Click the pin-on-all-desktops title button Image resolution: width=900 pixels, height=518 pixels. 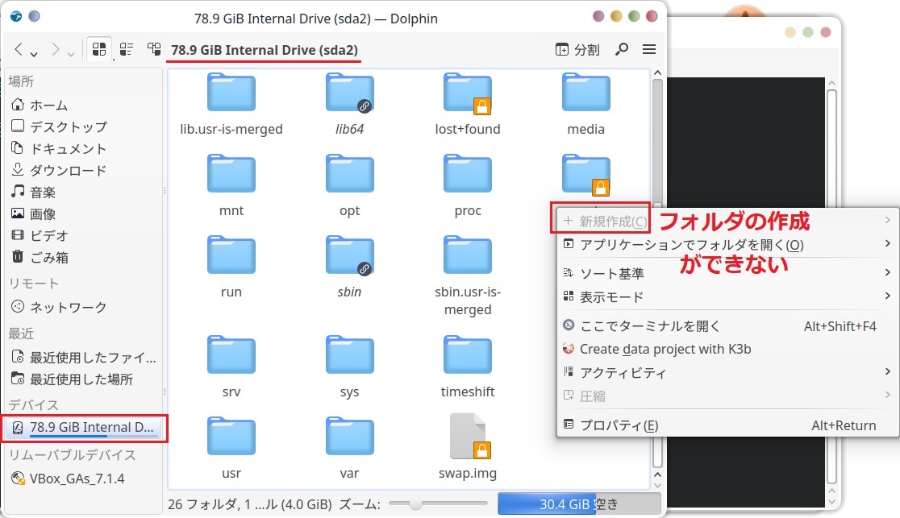click(34, 17)
